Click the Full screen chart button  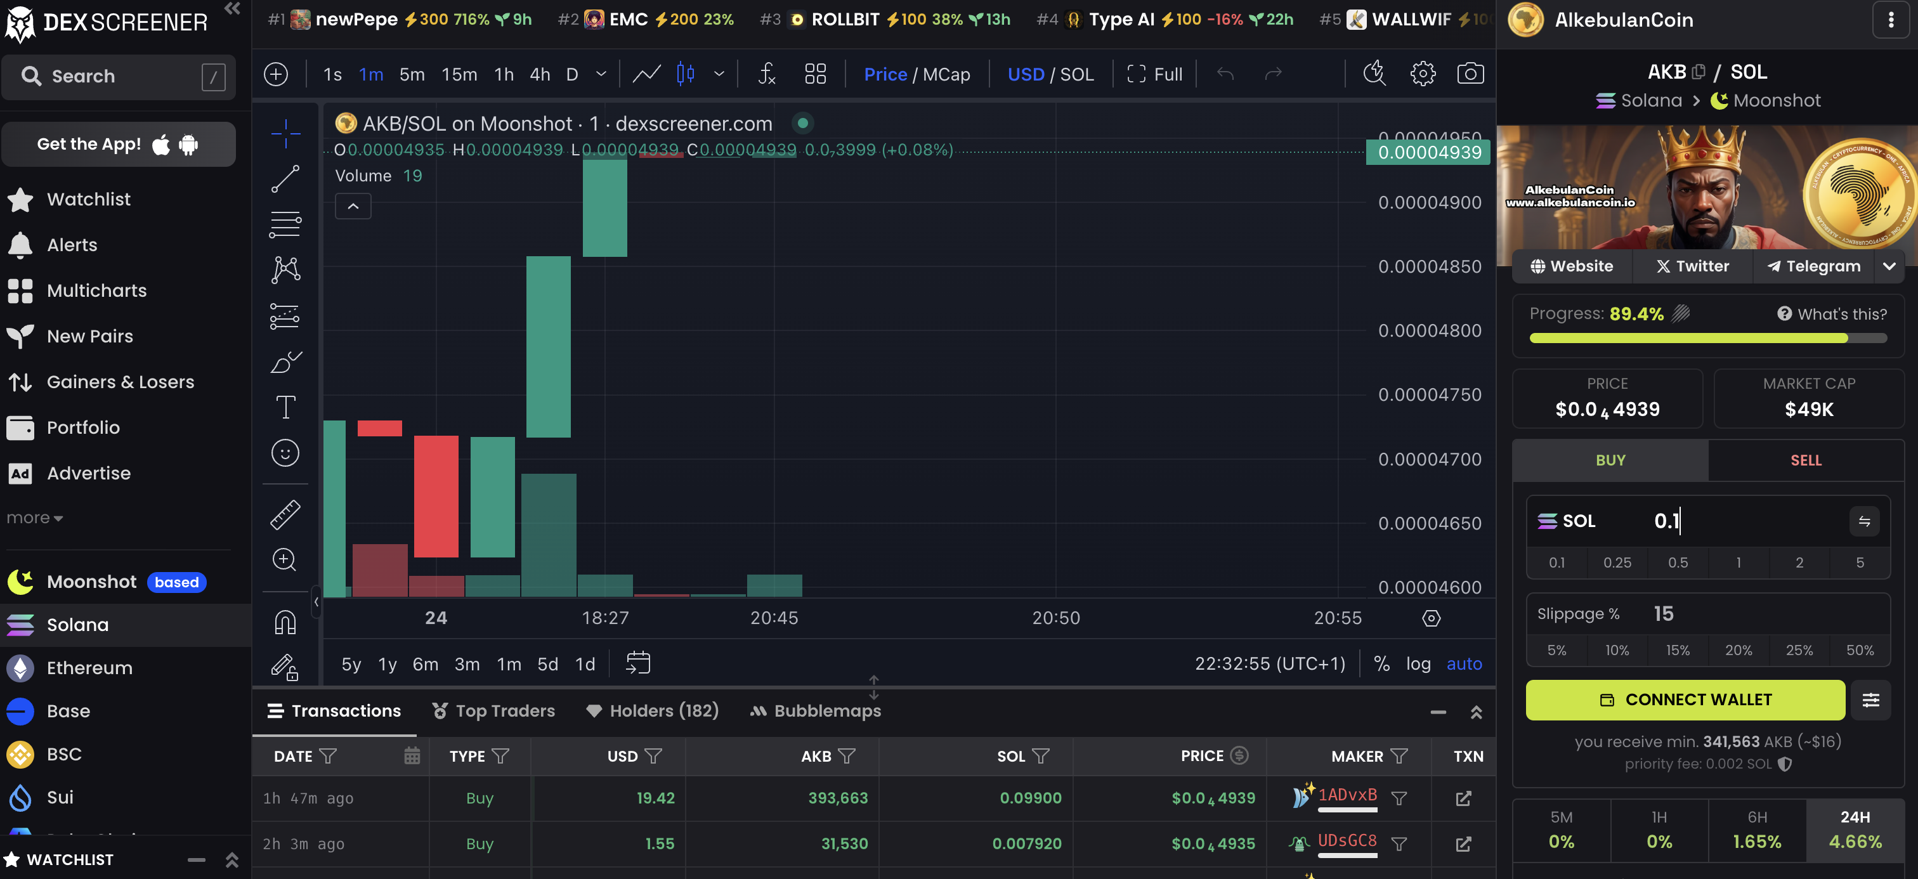tap(1154, 74)
